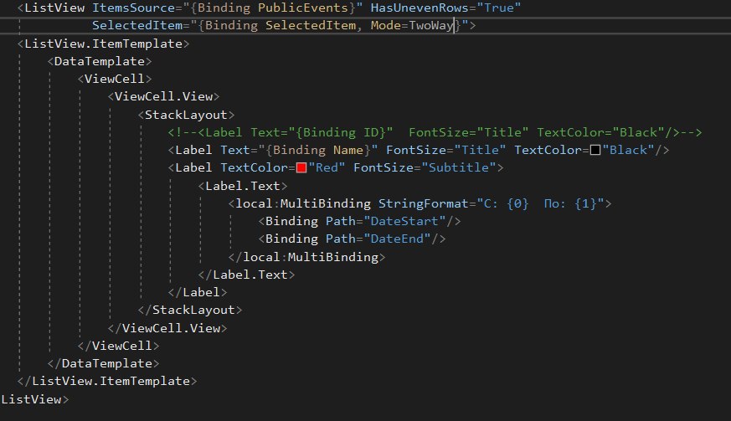Click the "DateEnd" binding path
Image resolution: width=731 pixels, height=421 pixels.
pos(397,239)
